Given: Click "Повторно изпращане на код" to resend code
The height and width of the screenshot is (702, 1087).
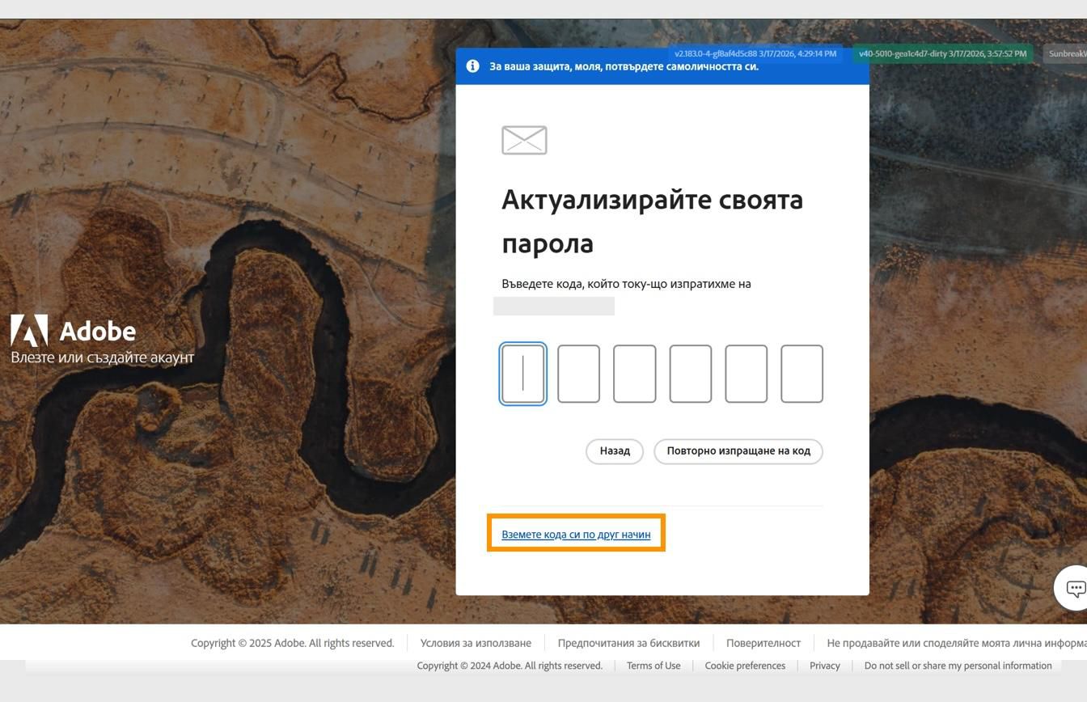Looking at the screenshot, I should tap(738, 450).
